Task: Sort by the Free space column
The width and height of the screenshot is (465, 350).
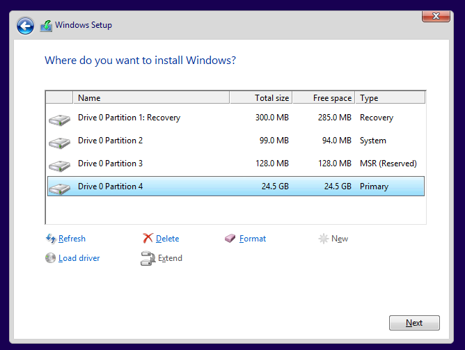Action: point(323,98)
